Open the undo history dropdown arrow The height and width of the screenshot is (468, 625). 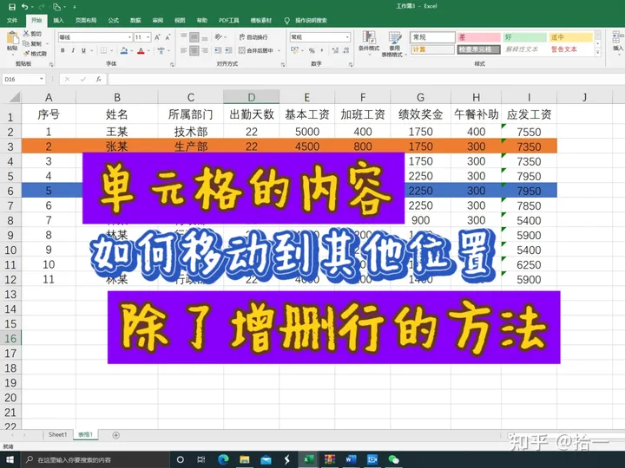point(32,7)
